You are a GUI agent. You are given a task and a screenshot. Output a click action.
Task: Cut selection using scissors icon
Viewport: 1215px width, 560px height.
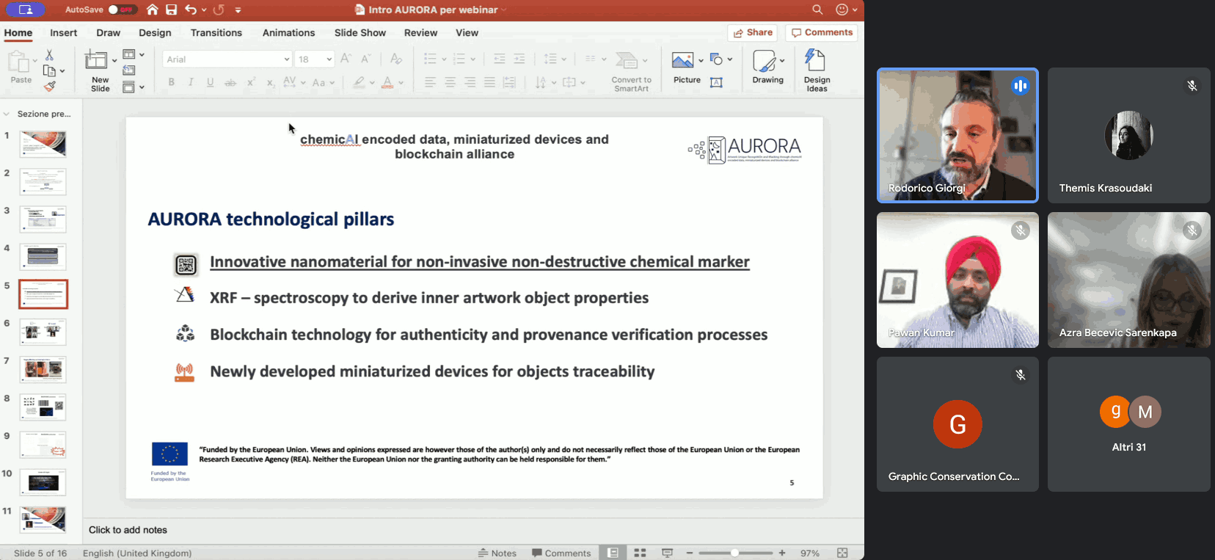[x=49, y=55]
